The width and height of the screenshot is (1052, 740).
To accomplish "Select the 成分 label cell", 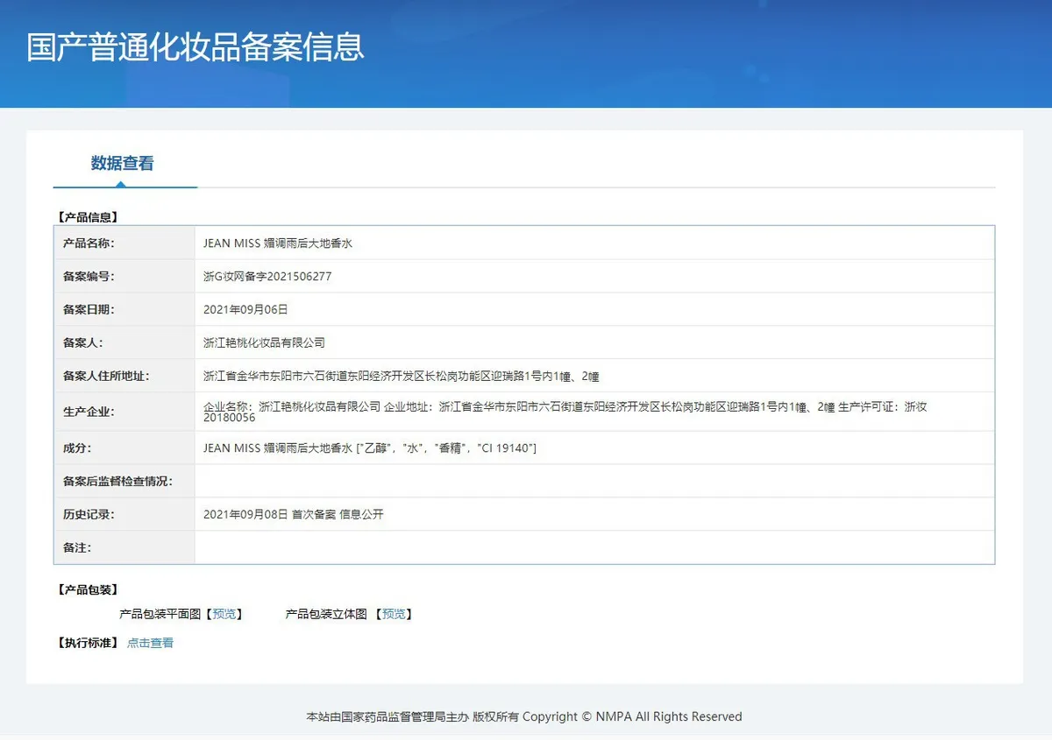I will [124, 448].
